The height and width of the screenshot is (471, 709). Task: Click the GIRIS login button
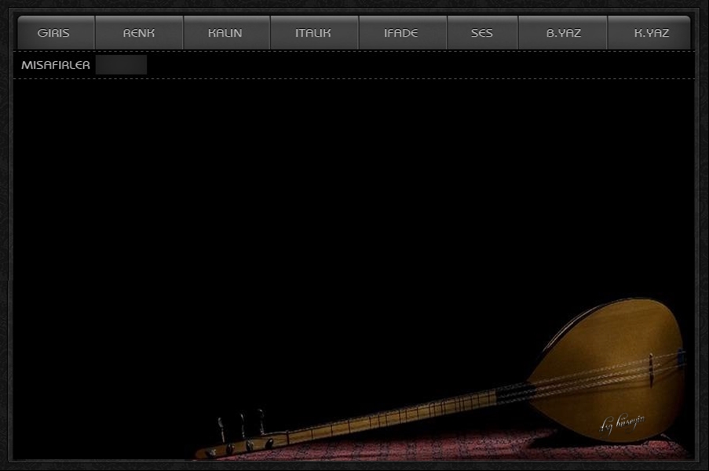coord(54,33)
